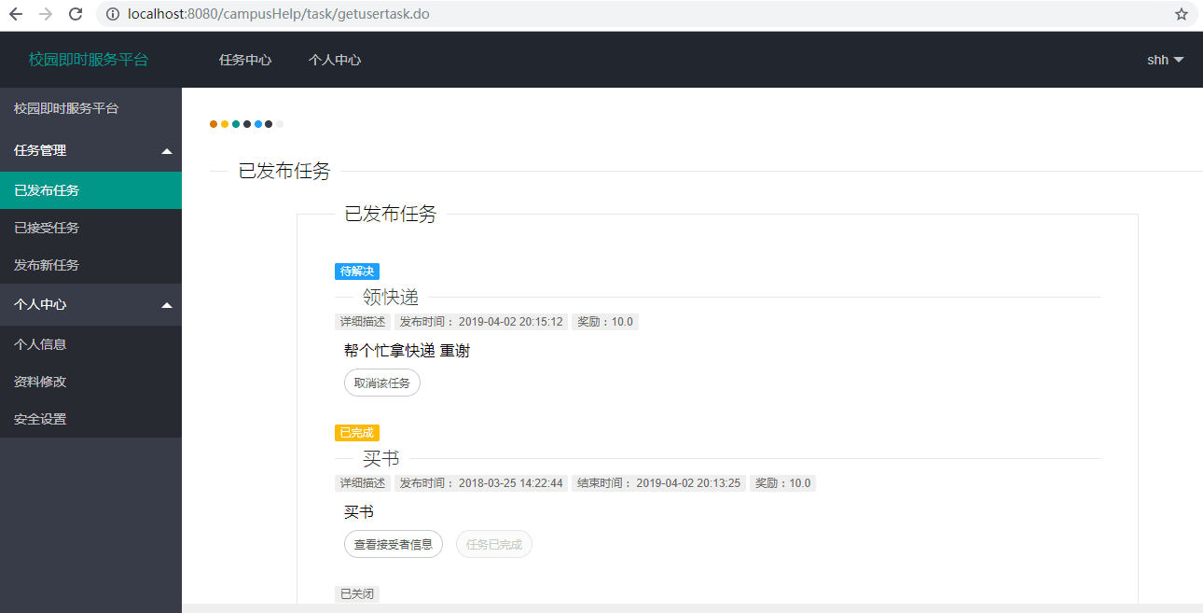Click the light blue color dot
This screenshot has width=1203, height=613.
[258, 124]
